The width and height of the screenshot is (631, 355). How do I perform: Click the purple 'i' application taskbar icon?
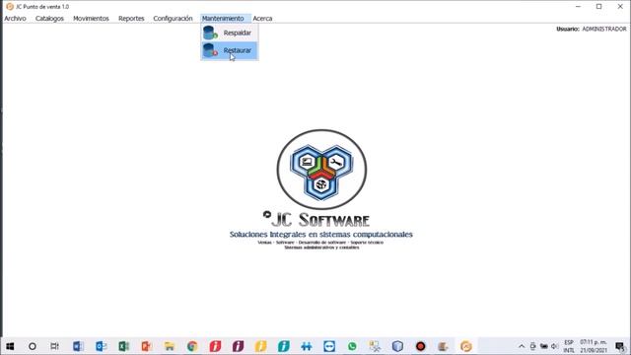click(x=238, y=346)
